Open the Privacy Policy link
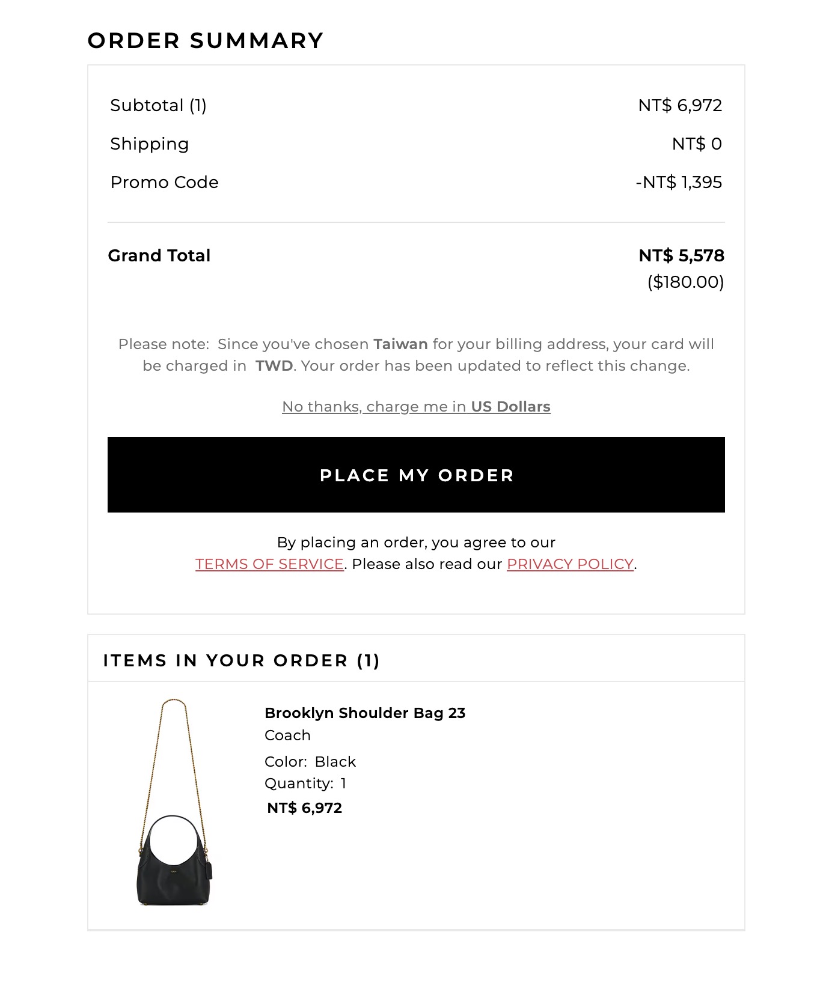Image resolution: width=820 pixels, height=983 pixels. tap(570, 564)
